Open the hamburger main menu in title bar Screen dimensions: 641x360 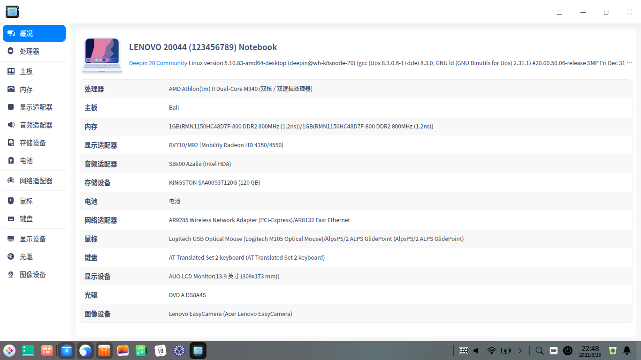click(x=559, y=12)
